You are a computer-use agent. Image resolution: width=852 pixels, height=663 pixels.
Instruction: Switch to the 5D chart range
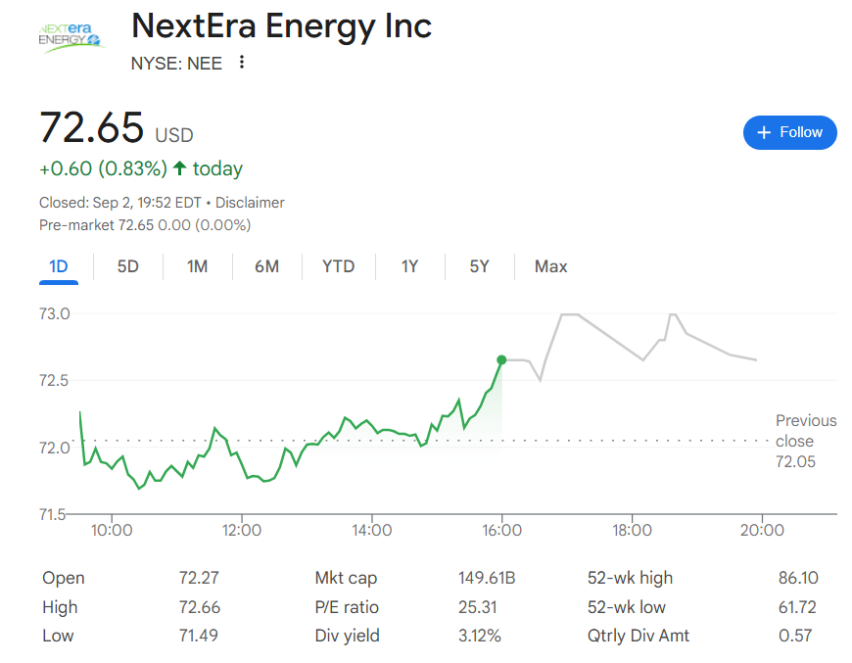pyautogui.click(x=127, y=266)
